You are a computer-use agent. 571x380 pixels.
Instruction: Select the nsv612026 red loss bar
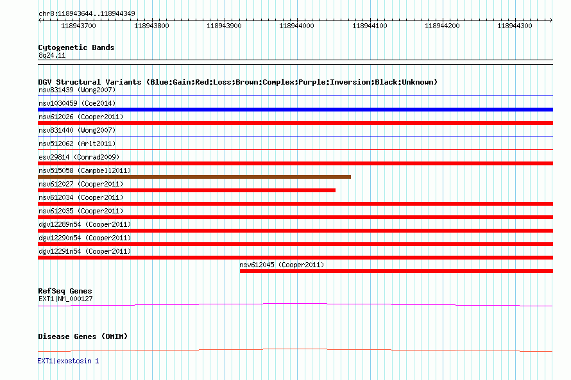point(295,123)
